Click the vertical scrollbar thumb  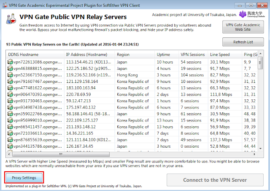click(x=260, y=63)
